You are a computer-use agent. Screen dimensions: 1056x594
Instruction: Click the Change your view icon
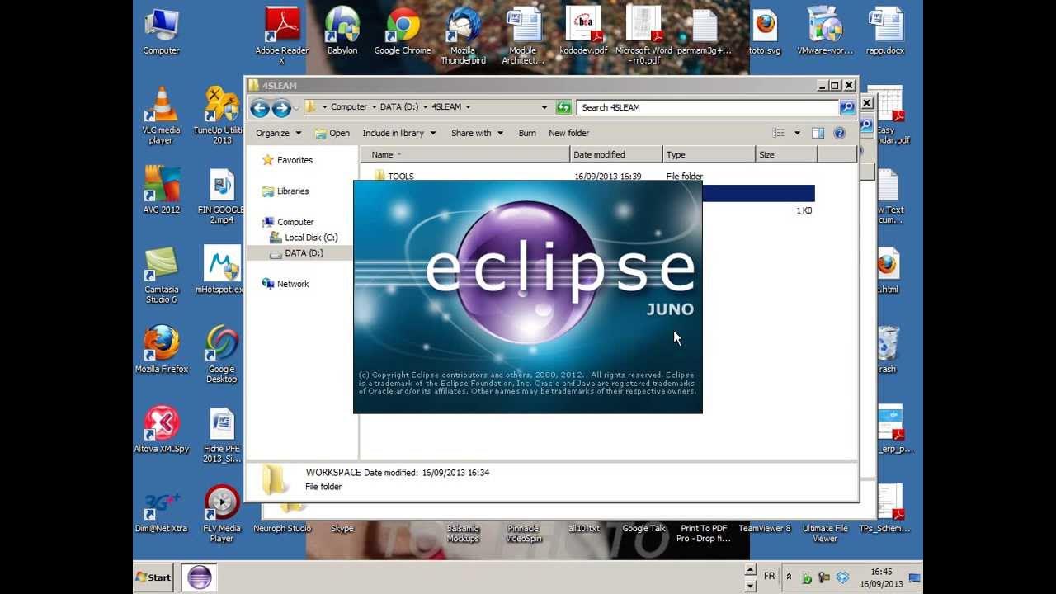pyautogui.click(x=778, y=133)
